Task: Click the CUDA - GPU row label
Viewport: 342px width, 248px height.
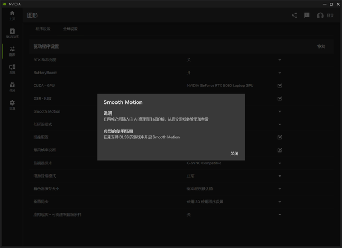Action: click(44, 85)
